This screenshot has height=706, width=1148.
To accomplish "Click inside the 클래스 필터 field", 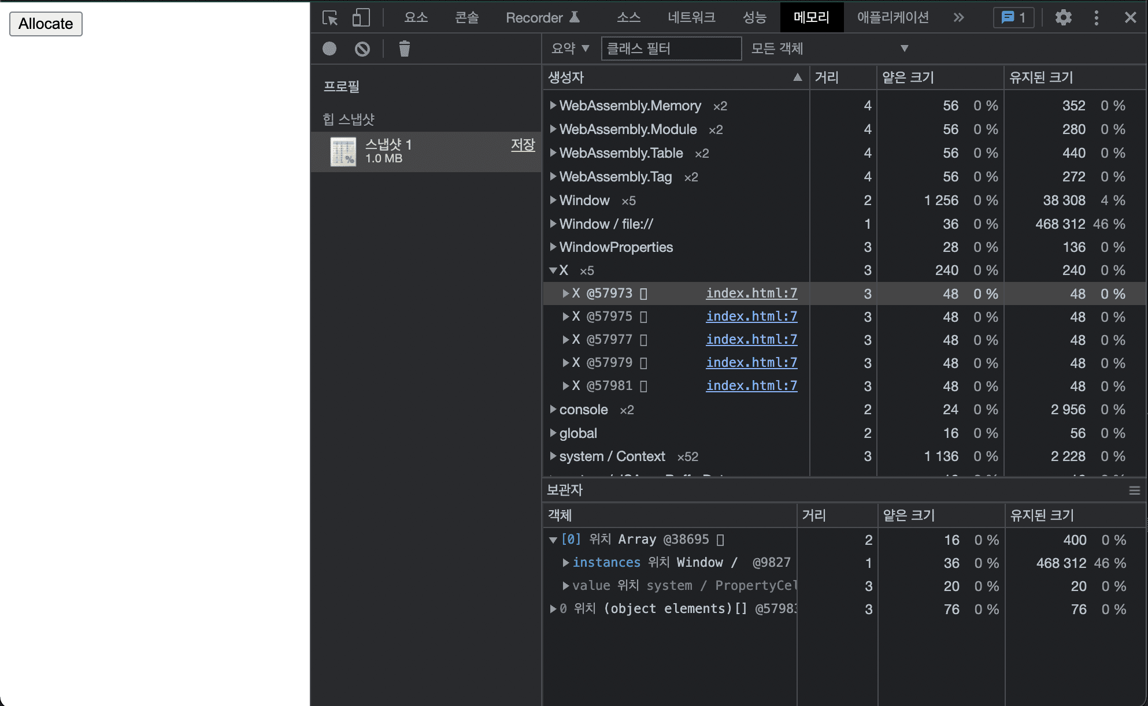I will pos(671,49).
